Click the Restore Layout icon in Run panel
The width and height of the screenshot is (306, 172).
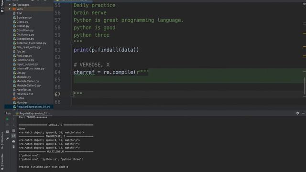tap(8, 132)
